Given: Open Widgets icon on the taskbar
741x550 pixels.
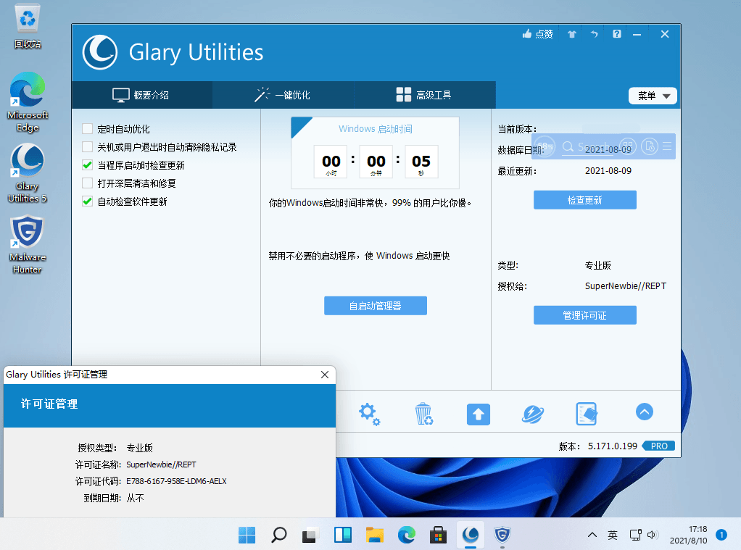Looking at the screenshot, I should (343, 535).
